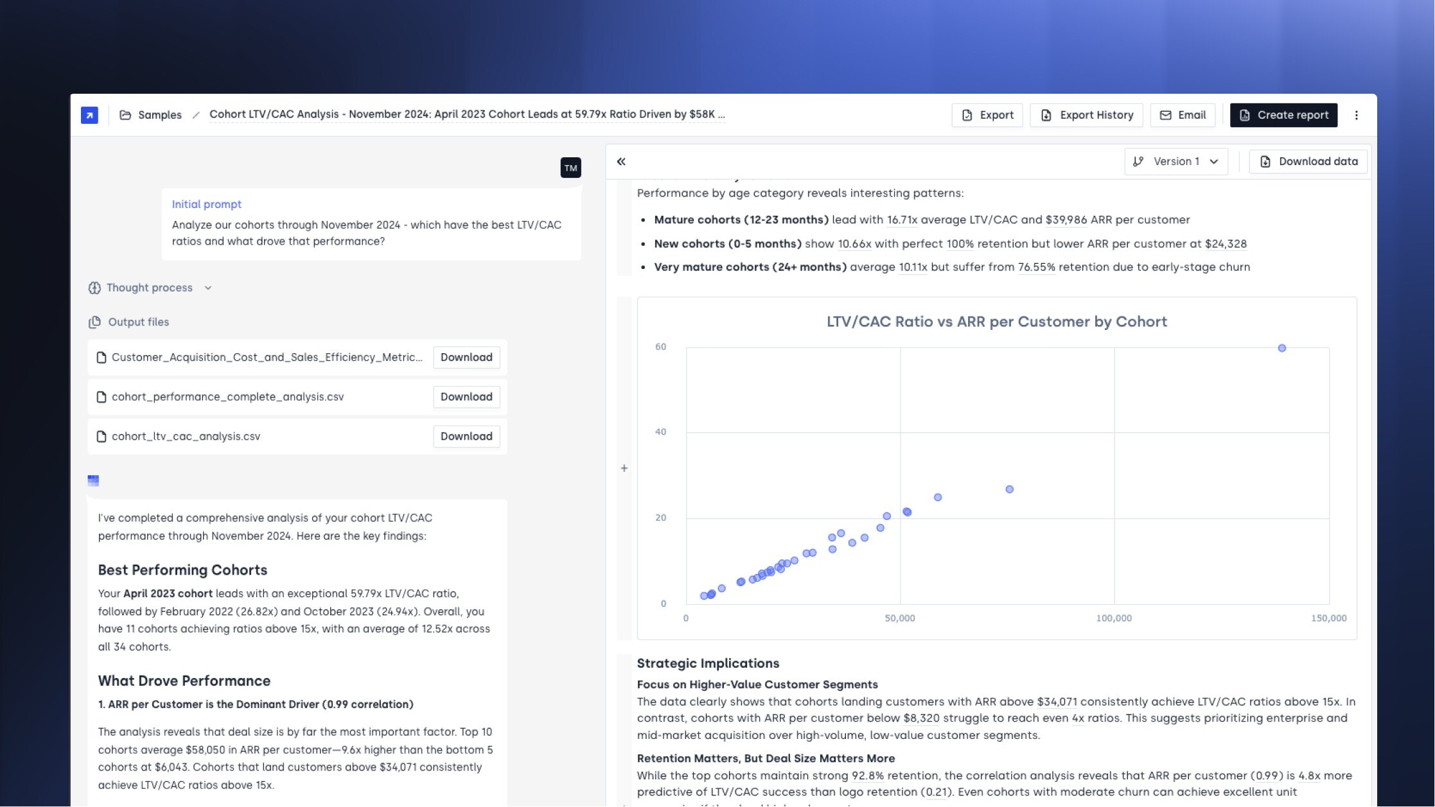Collapse panel with double chevron icon
Image resolution: width=1435 pixels, height=807 pixels.
tap(621, 162)
